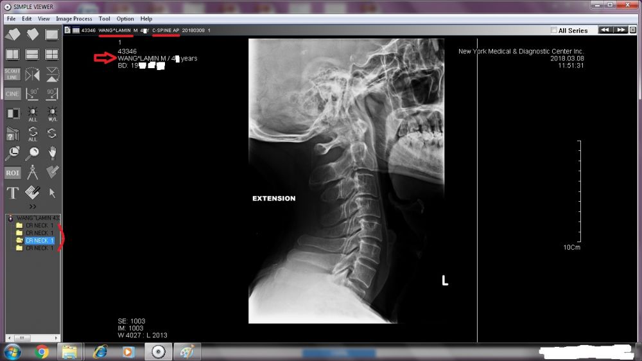Select the zoom region magnifier tool

pyautogui.click(x=12, y=153)
